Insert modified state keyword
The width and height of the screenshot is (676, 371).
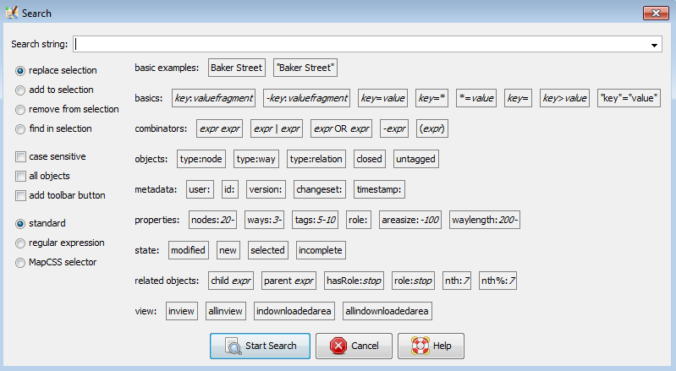(x=189, y=250)
